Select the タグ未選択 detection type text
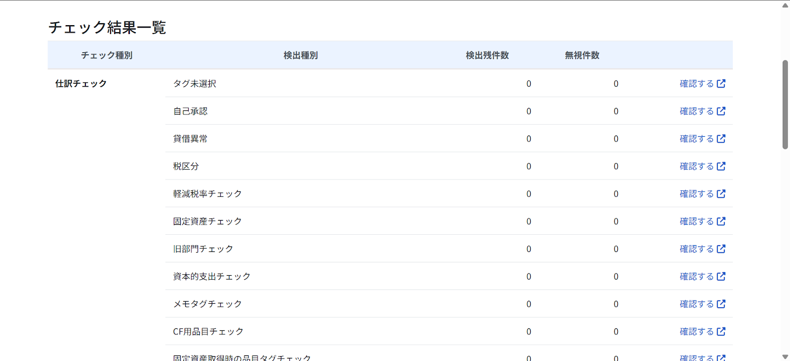 tap(195, 84)
